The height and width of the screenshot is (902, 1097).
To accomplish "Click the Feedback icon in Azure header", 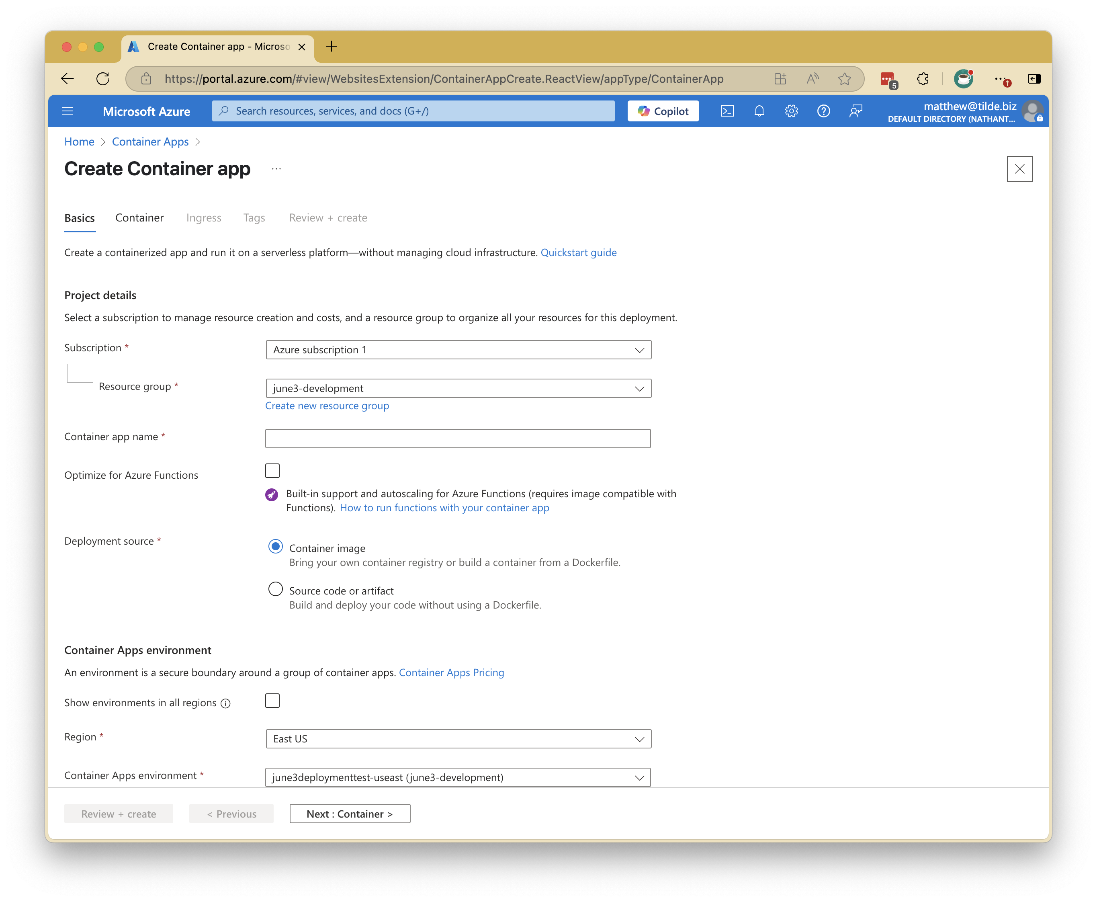I will tap(855, 111).
